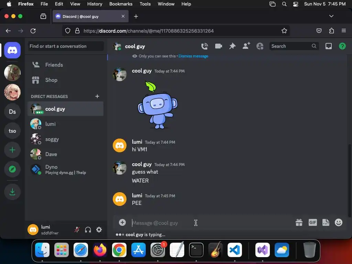Open a new Firefox tab
This screenshot has width=352, height=264.
pyautogui.click(x=136, y=16)
